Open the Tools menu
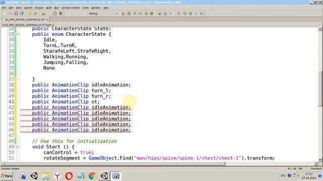Screen dimensions: 323x181 tap(85, 8)
